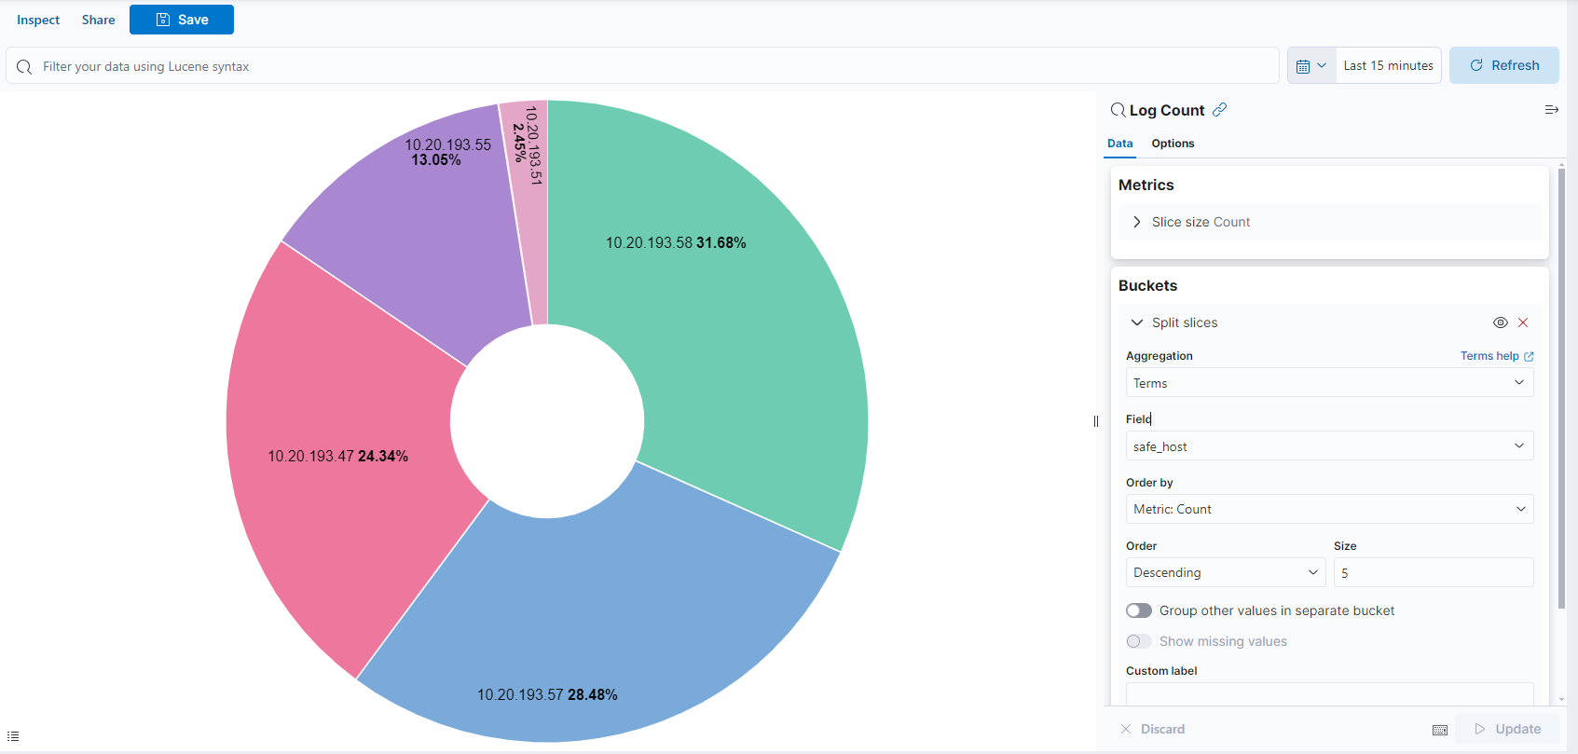Open the Share menu item
This screenshot has width=1578, height=754.
(98, 20)
